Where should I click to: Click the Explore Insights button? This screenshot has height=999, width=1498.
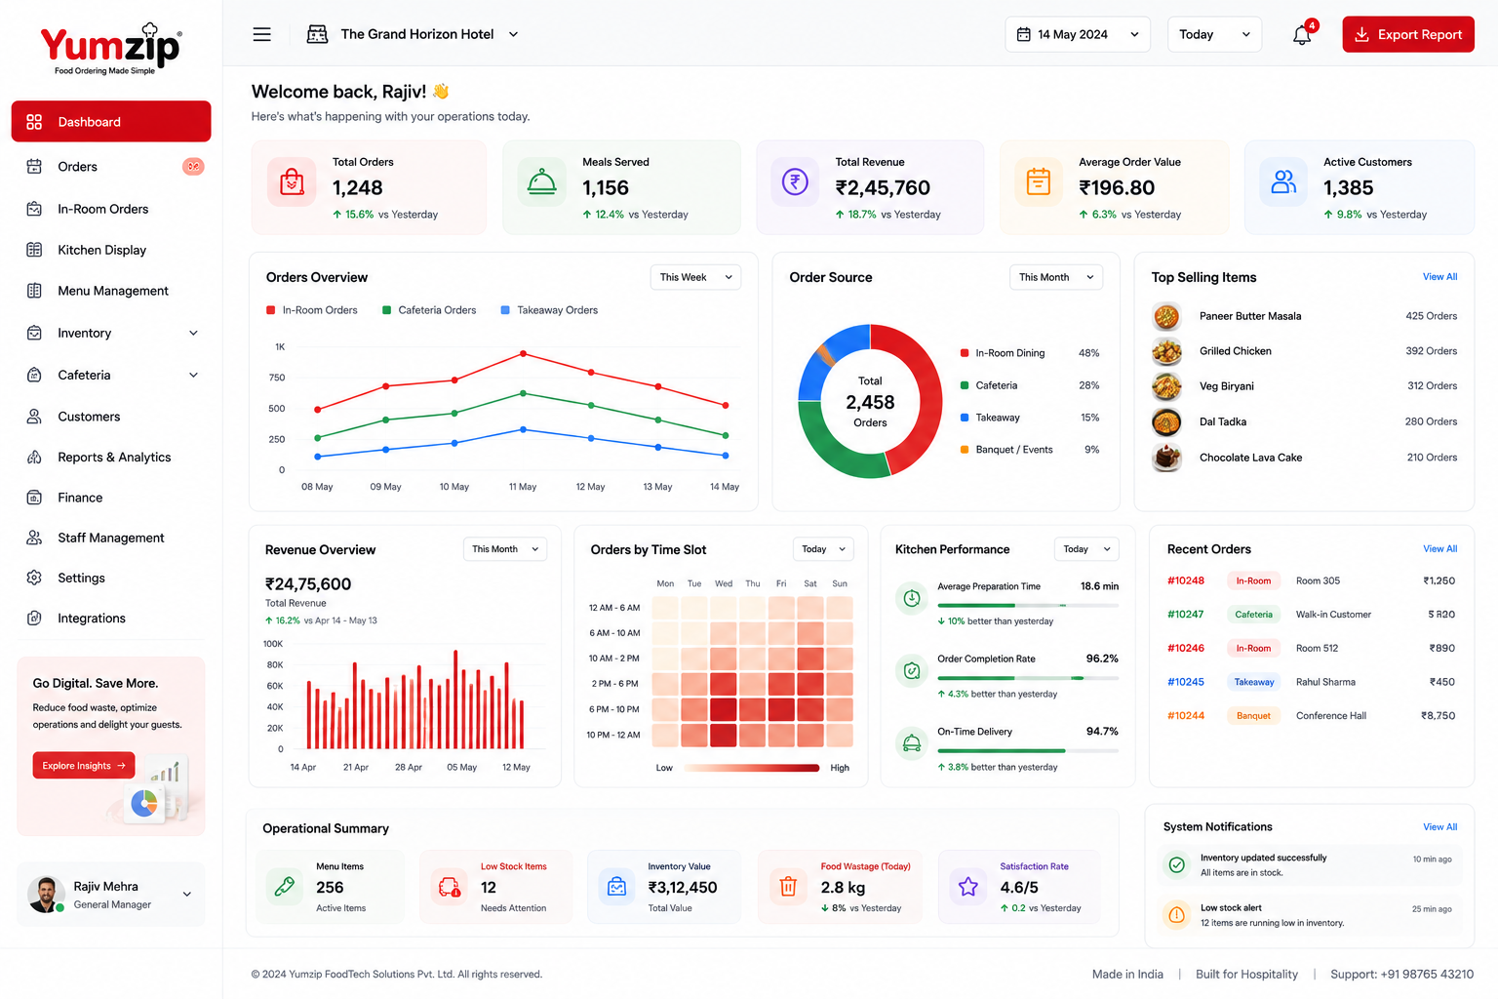point(84,765)
